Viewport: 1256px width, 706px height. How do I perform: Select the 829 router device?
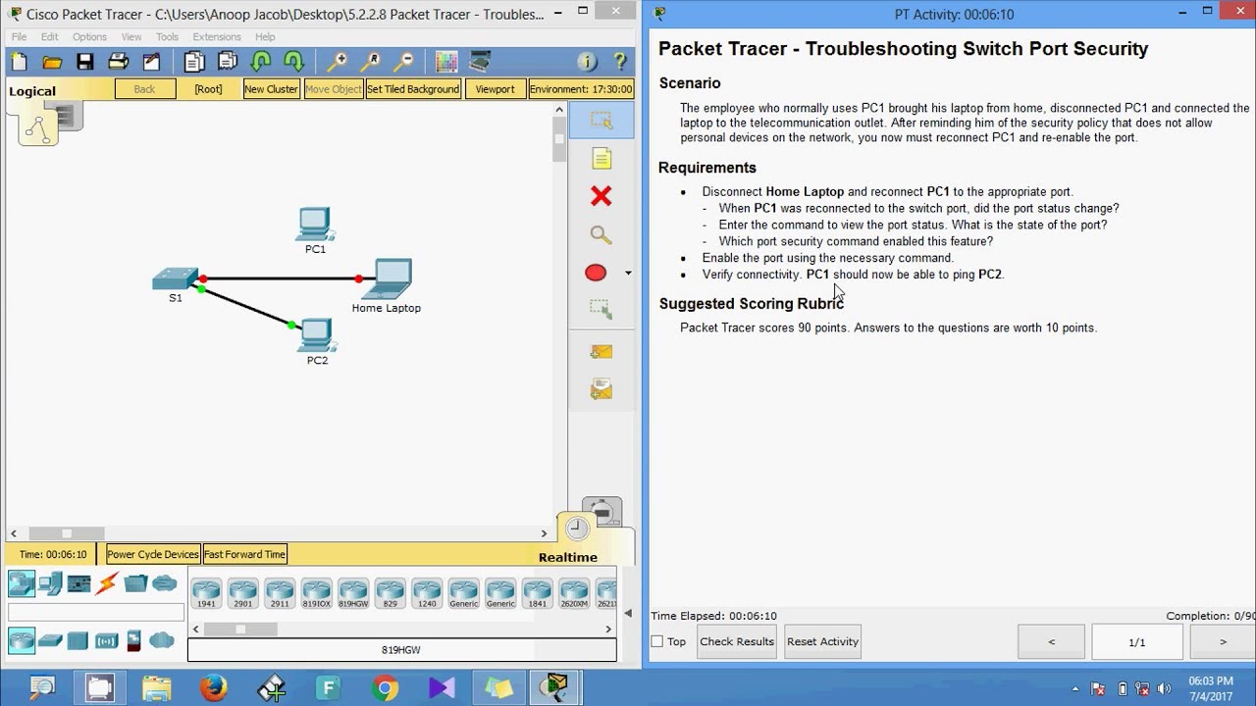391,593
